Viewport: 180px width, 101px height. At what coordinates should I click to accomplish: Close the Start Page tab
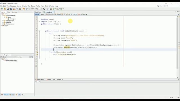42,12
